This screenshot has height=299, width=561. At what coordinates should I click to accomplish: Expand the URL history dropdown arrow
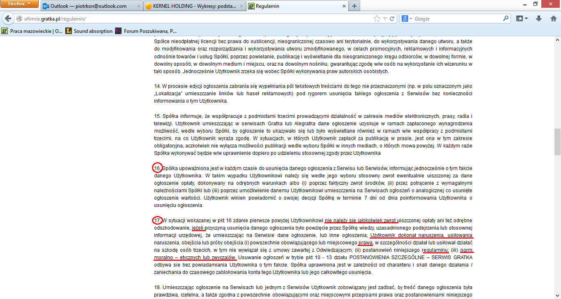coord(384,19)
